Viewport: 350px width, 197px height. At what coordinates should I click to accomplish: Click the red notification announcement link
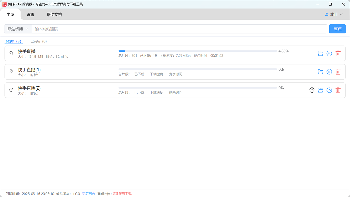click(x=122, y=194)
